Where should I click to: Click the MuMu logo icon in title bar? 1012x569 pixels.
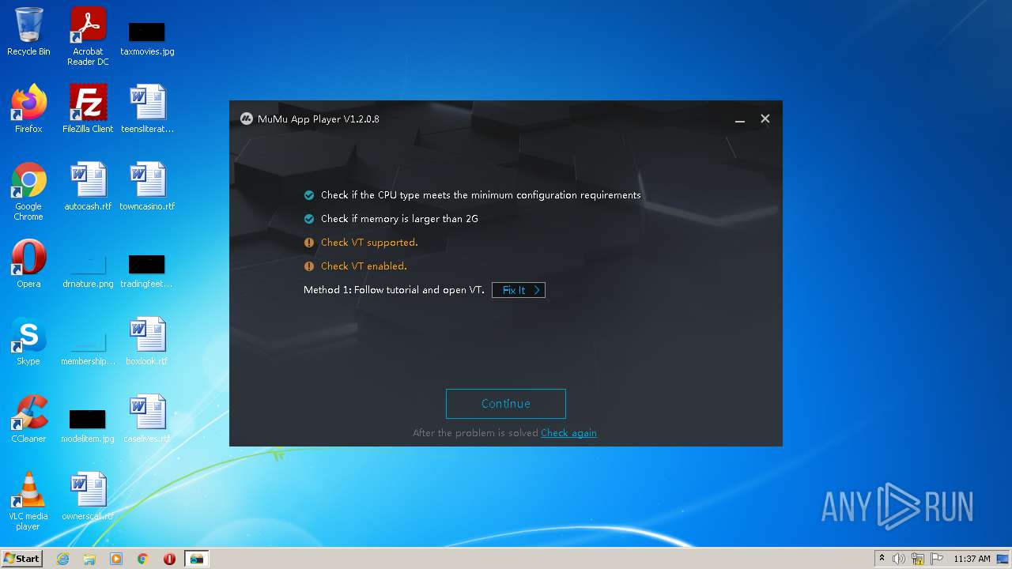[x=247, y=119]
